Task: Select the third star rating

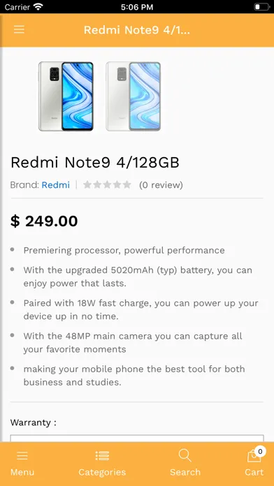Action: pos(108,185)
